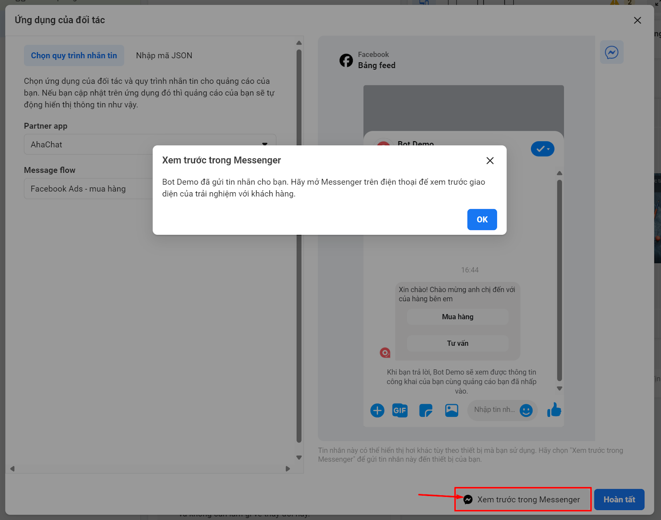The image size is (661, 520).
Task: Open the Partner app AhaChat dropdown
Action: pos(150,144)
